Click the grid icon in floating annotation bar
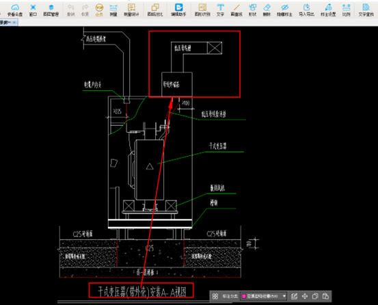The width and height of the screenshot is (378, 305). 215,296
